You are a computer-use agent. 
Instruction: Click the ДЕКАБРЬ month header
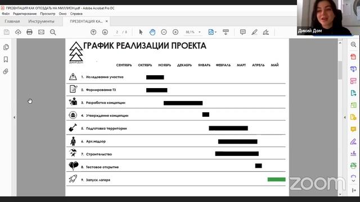(184, 65)
